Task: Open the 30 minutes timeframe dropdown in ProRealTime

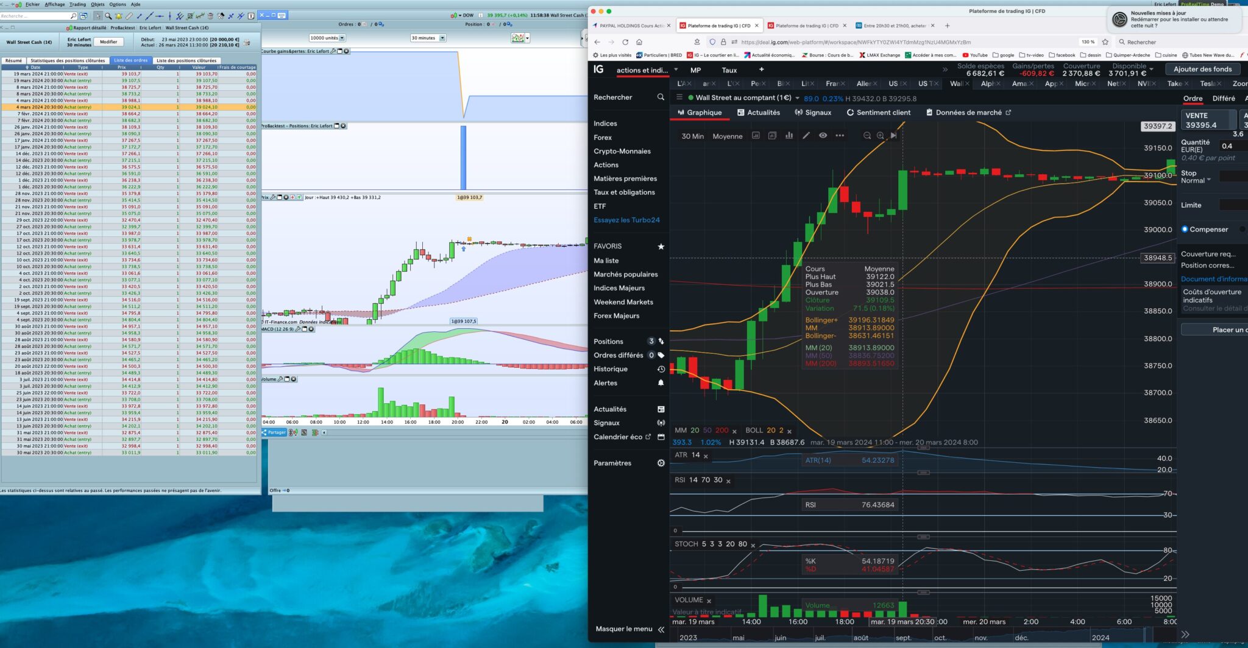Action: point(428,38)
